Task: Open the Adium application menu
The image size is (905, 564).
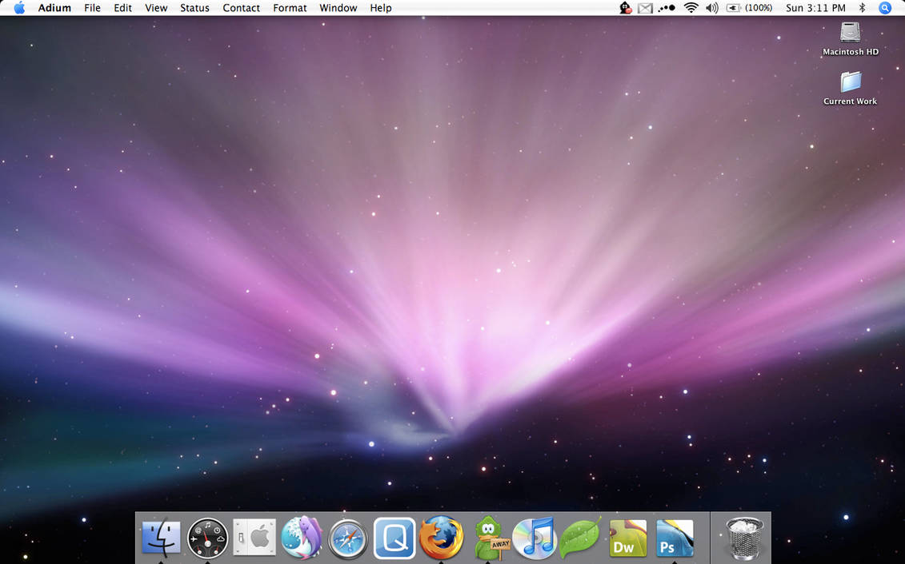Action: (x=55, y=8)
